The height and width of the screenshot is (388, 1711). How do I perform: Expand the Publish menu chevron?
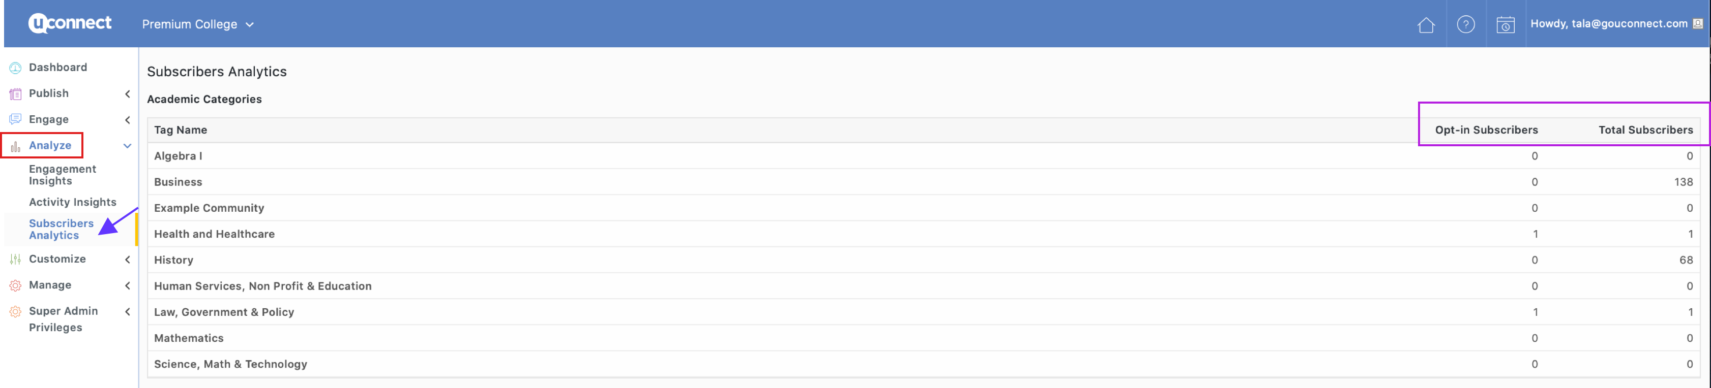[128, 94]
